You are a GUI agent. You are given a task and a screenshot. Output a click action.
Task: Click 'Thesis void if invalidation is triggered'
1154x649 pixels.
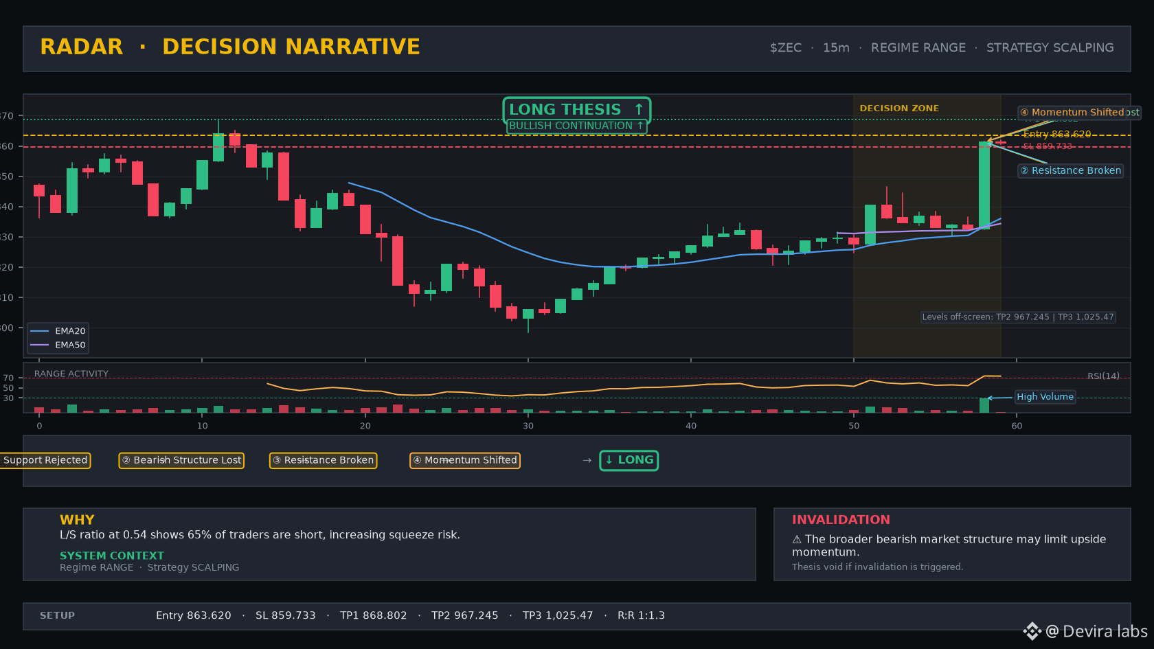(x=878, y=567)
